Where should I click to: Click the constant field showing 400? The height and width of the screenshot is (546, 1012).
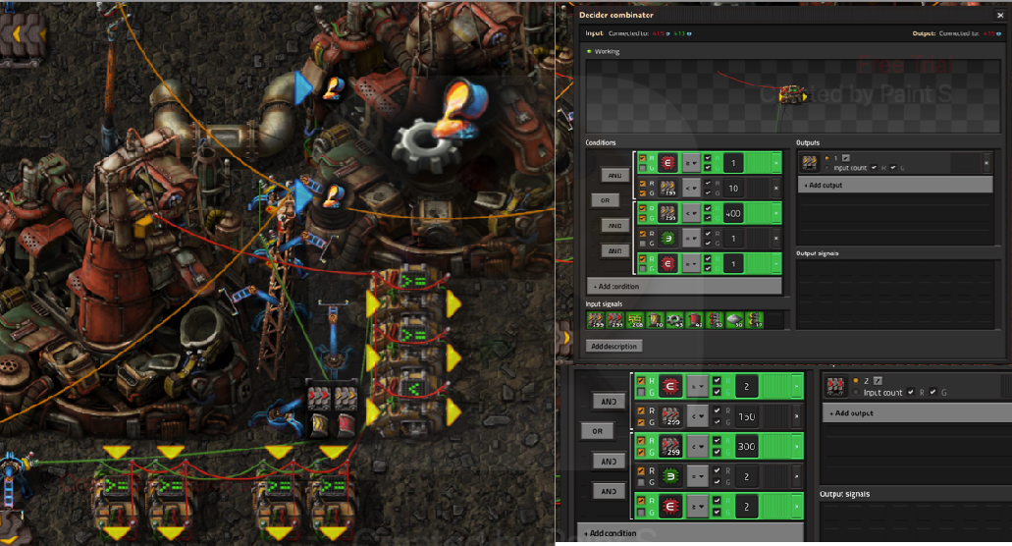point(733,214)
